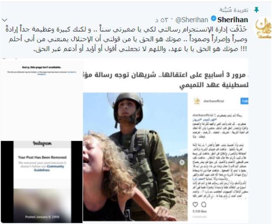This screenshot has height=224, width=272.
Task: Open the tweet options chevron menu
Action: 4,20
